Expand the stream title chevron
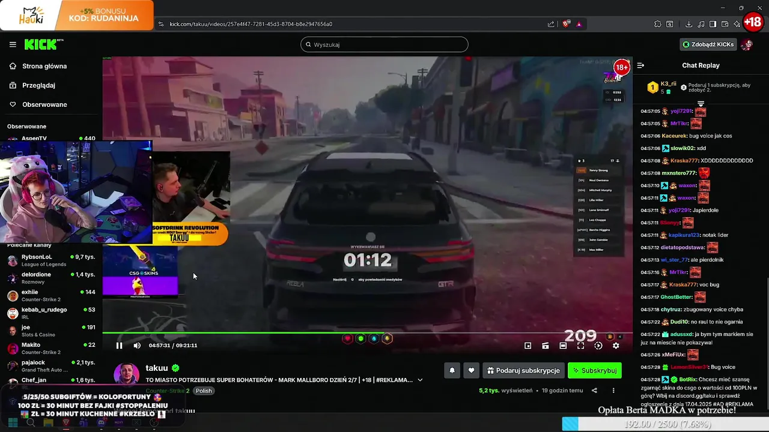 (x=420, y=380)
